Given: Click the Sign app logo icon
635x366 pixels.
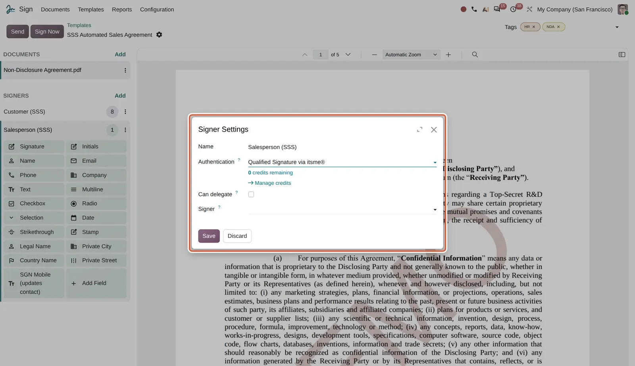Looking at the screenshot, I should tap(10, 9).
